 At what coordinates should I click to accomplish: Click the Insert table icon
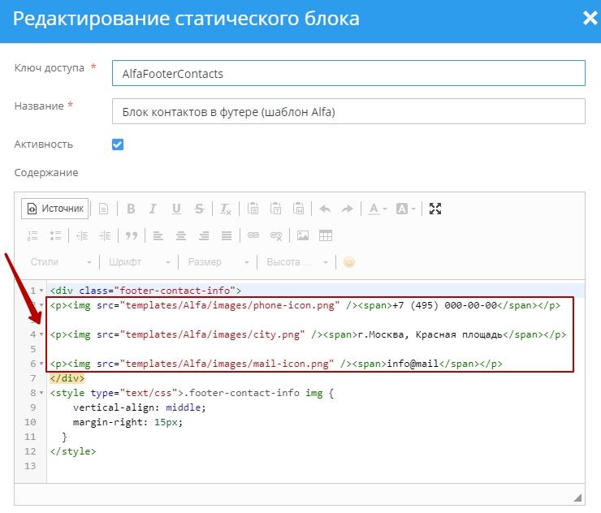[x=326, y=235]
